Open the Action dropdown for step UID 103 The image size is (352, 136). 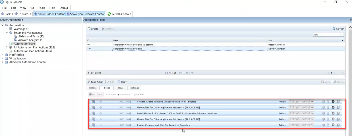[301, 113]
